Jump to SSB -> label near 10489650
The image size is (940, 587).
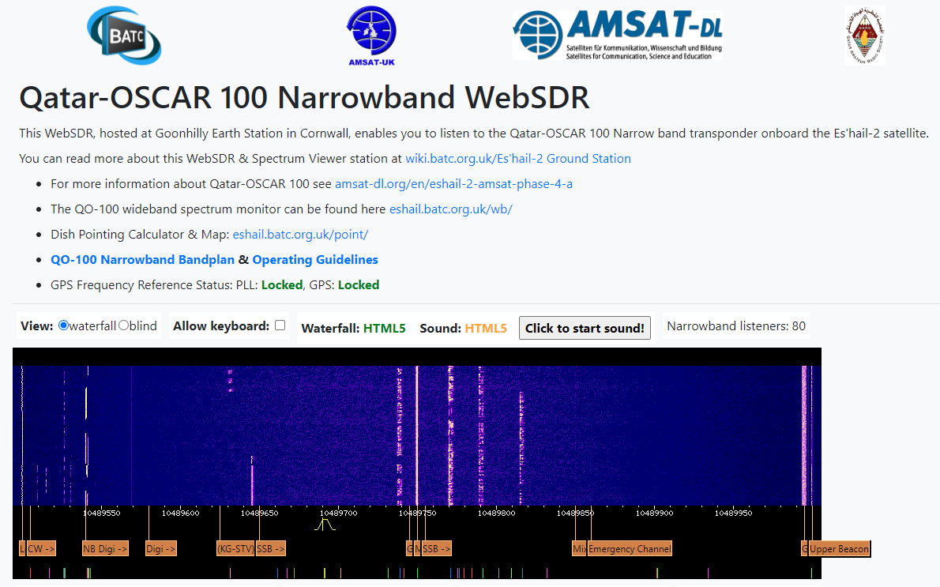click(271, 548)
